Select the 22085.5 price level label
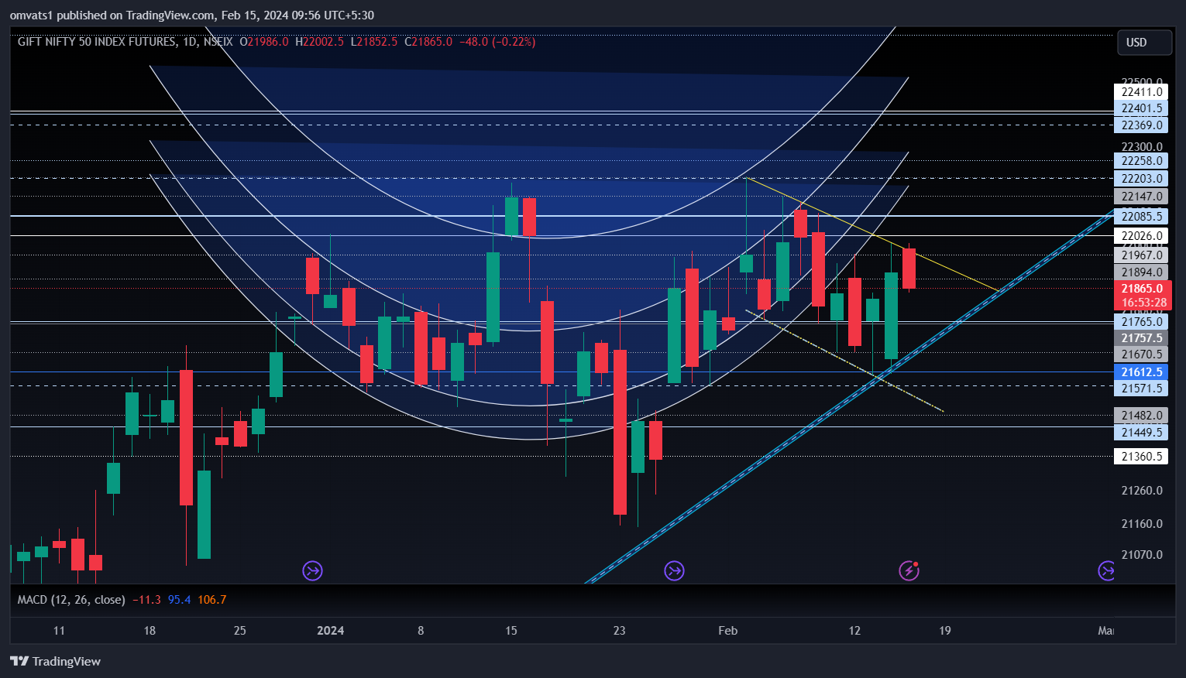The width and height of the screenshot is (1186, 678). [1142, 217]
